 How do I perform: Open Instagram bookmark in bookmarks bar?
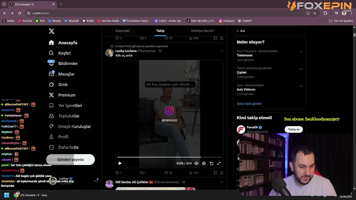pos(226,21)
